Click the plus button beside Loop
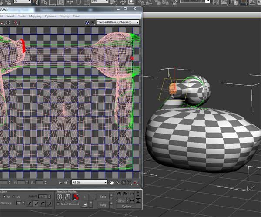261x217 pixels. 111,195
